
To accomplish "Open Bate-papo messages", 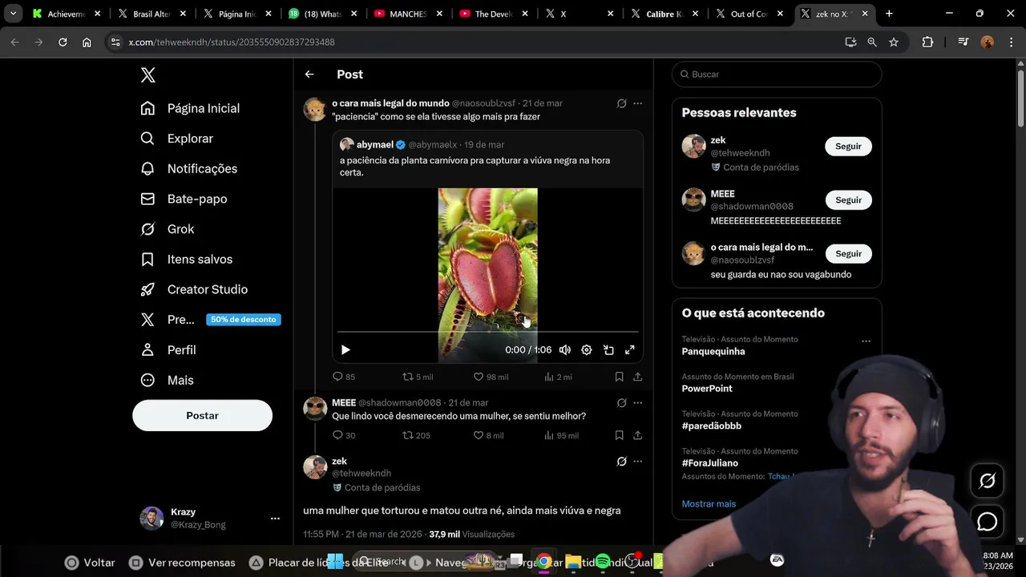I will point(184,199).
